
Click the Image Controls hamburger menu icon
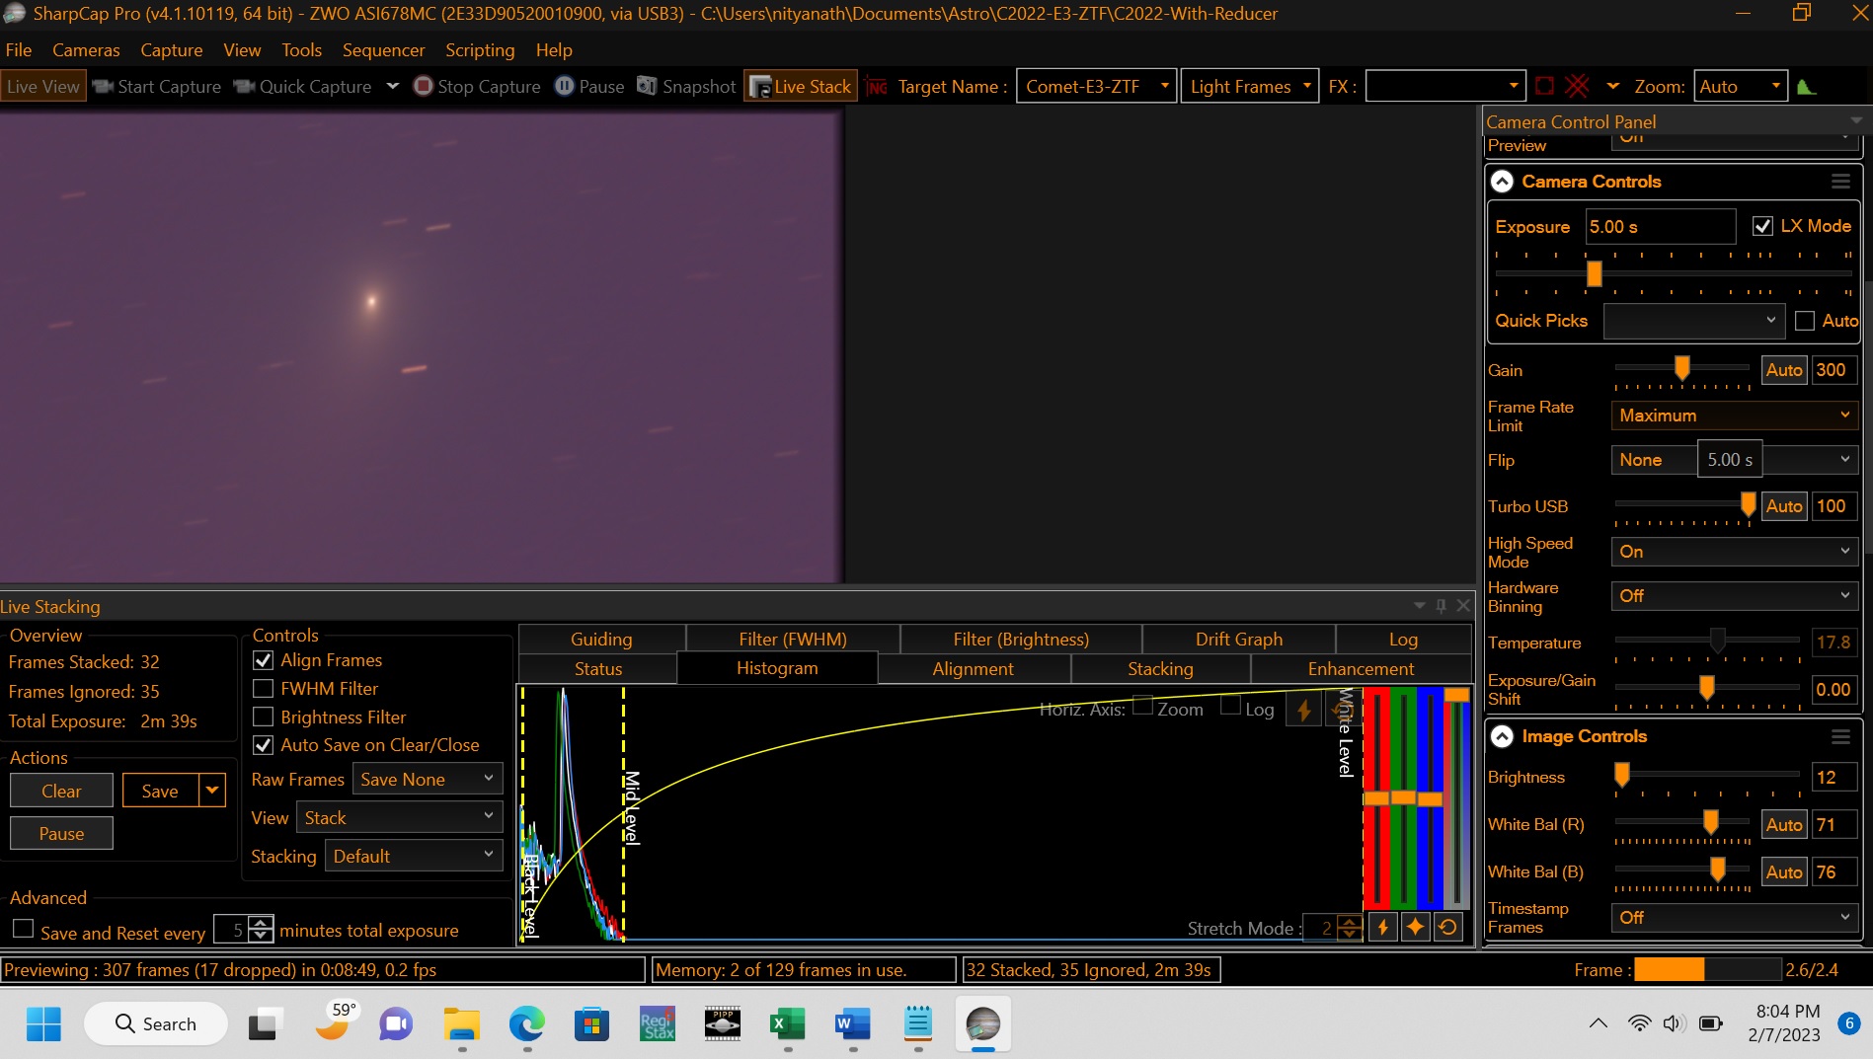pyautogui.click(x=1840, y=736)
